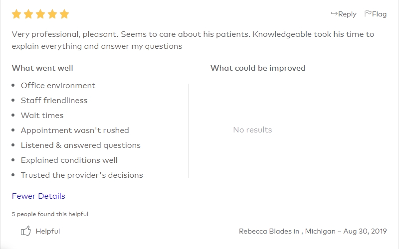Click the thumbs-up Helpful icon
This screenshot has height=249, width=399.
pos(26,231)
